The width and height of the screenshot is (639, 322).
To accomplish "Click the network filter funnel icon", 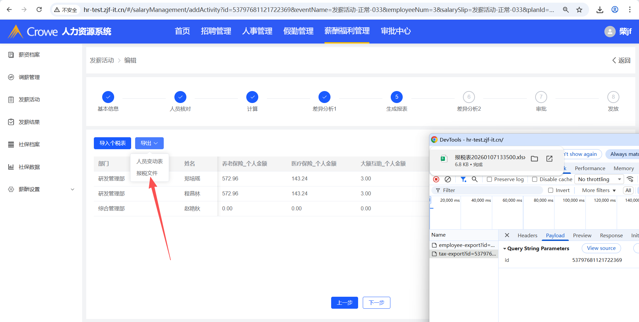I will [x=463, y=179].
